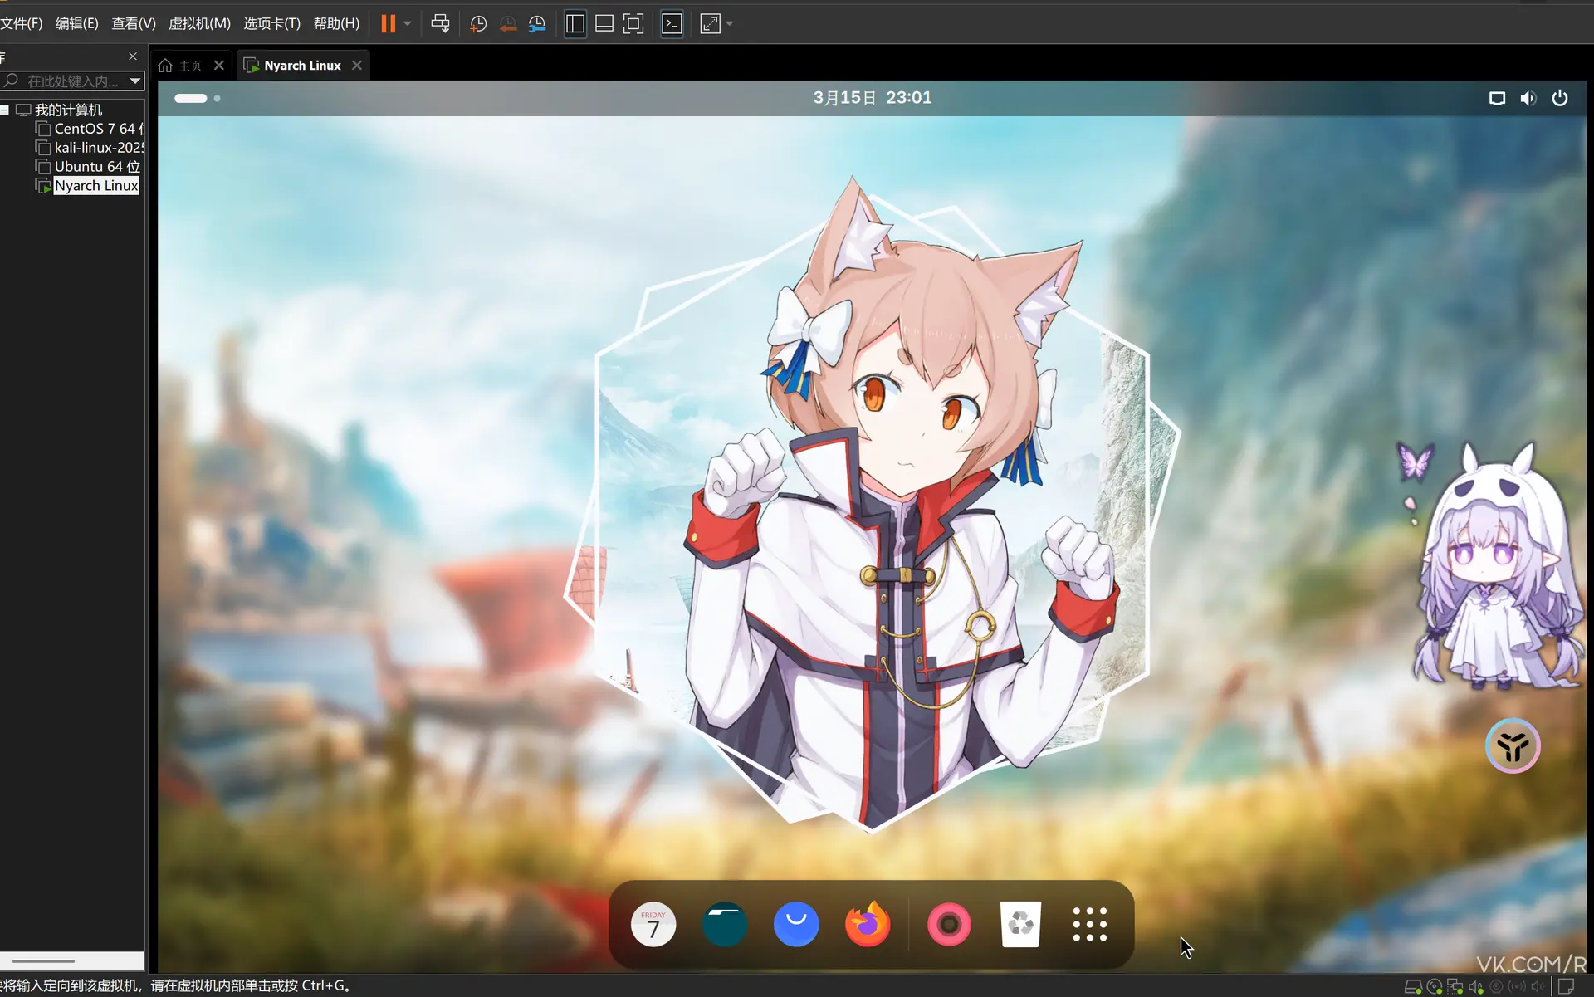Take a snapshot of the virtual machine
Screen dimensions: 1594x997
[478, 23]
